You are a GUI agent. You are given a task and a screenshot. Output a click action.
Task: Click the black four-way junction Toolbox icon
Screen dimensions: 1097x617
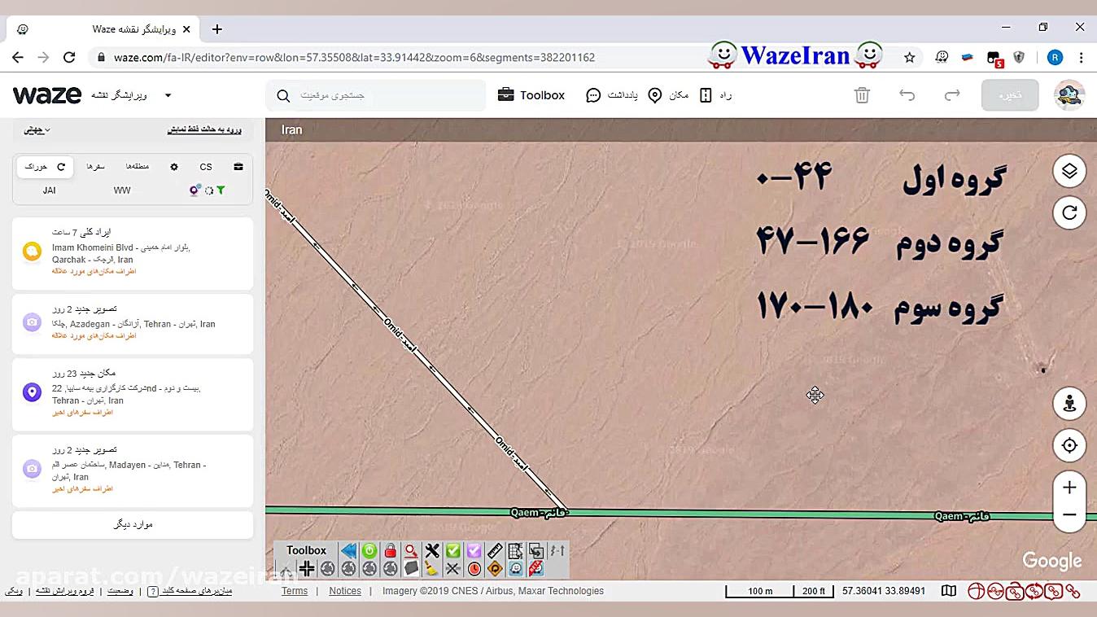pos(307,569)
